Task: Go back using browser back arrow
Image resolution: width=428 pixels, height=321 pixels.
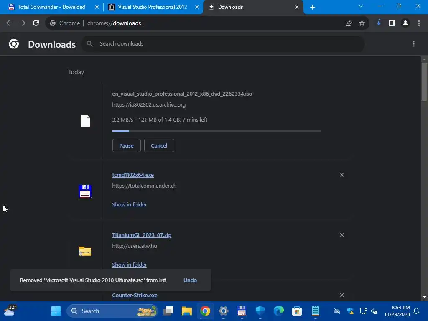Action: (x=9, y=23)
